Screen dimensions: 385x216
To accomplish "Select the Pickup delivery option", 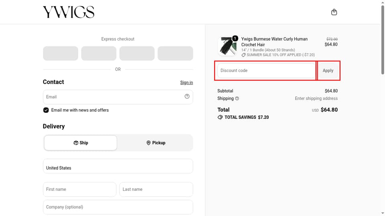I will click(156, 143).
